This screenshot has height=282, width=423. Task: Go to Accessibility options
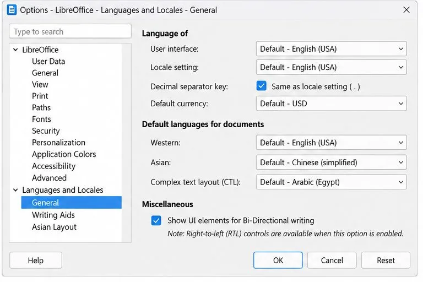53,166
